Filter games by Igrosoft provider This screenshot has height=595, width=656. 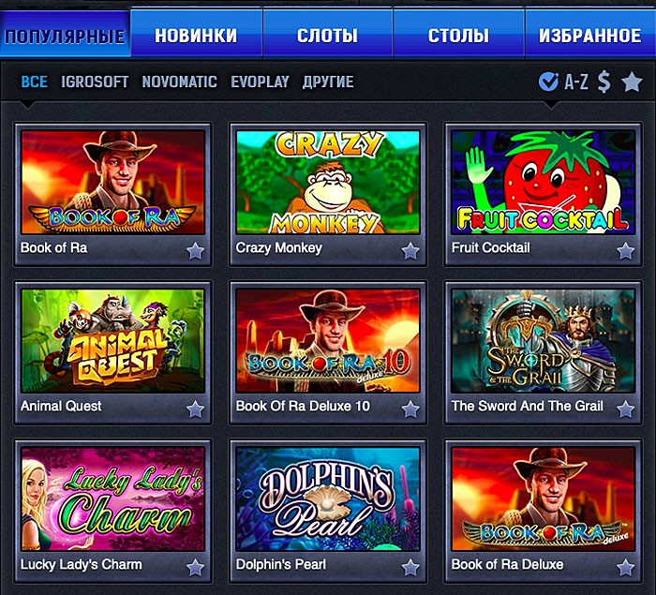click(95, 82)
